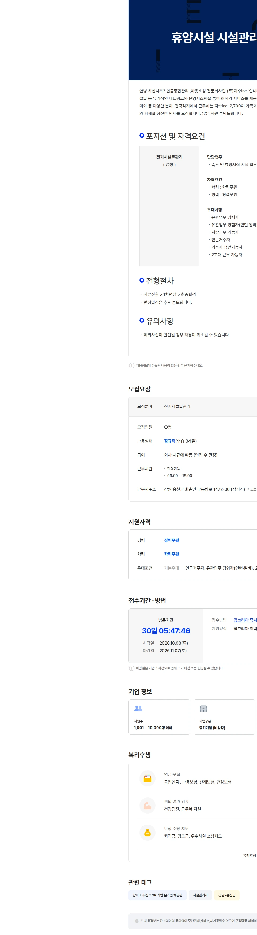
Task: Open the 지도보기 map link next to address
Action: pos(252,490)
